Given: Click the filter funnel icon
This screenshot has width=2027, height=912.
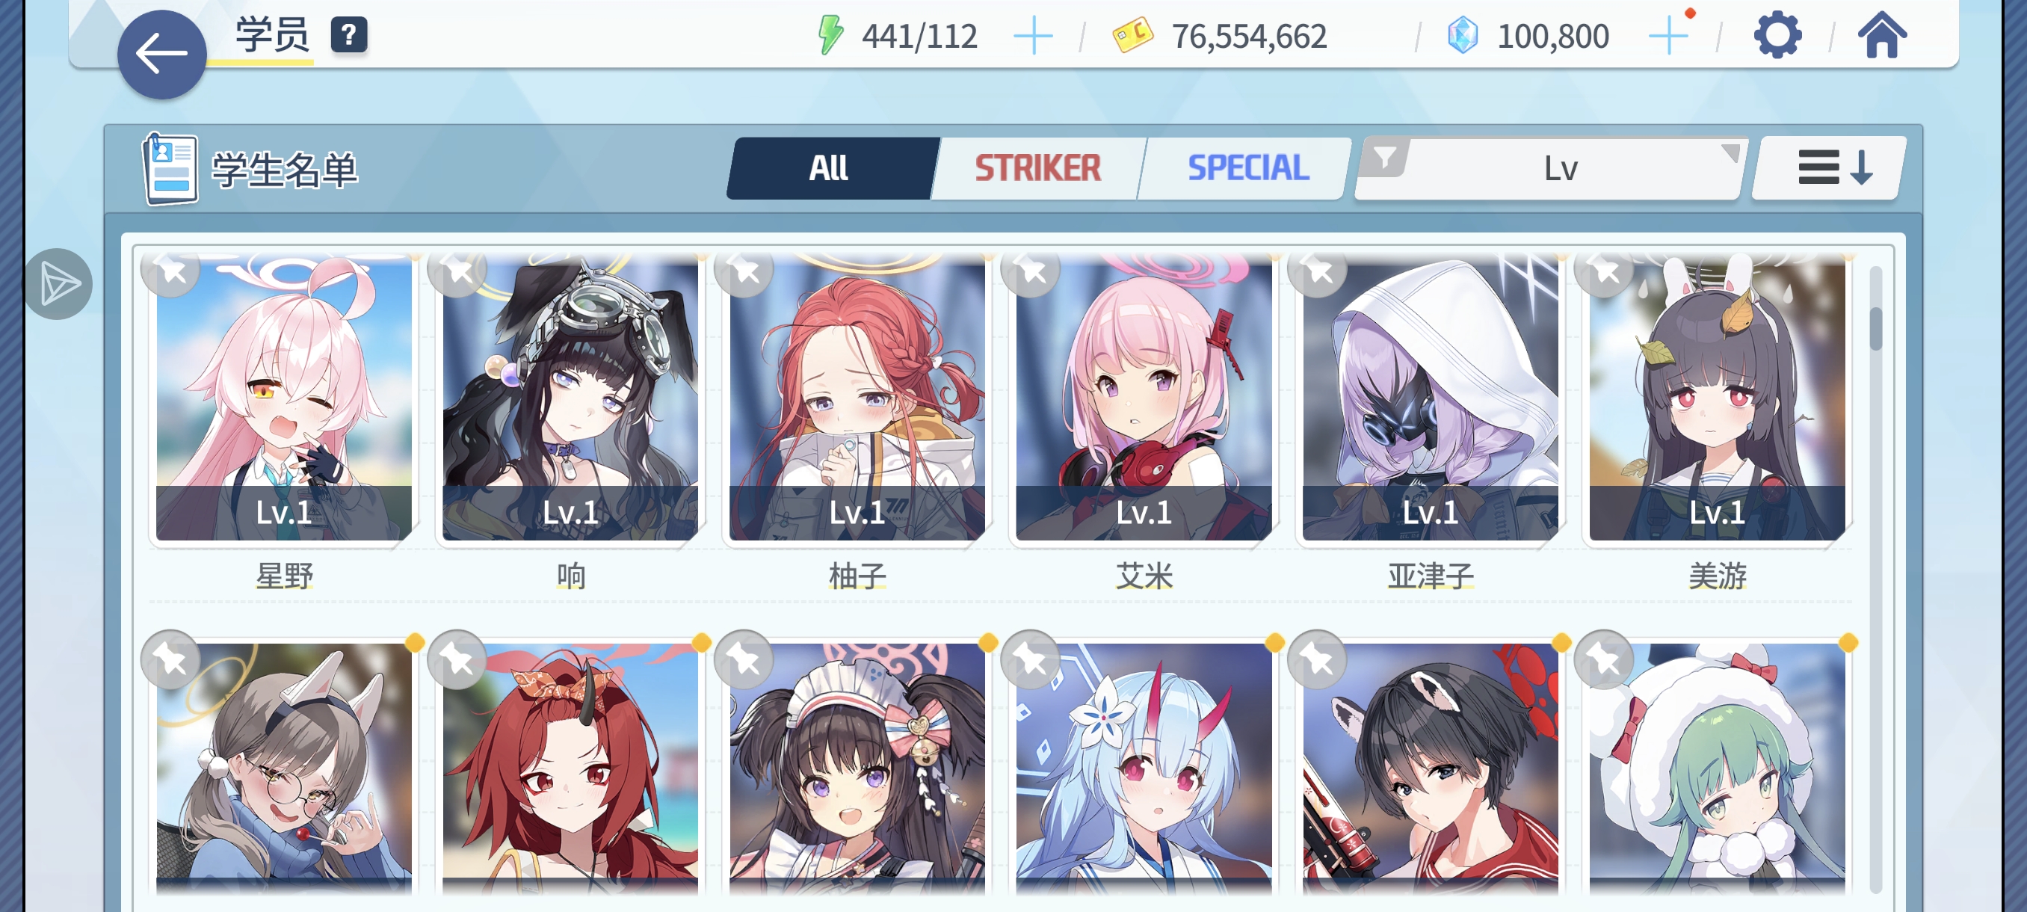Looking at the screenshot, I should pos(1385,158).
